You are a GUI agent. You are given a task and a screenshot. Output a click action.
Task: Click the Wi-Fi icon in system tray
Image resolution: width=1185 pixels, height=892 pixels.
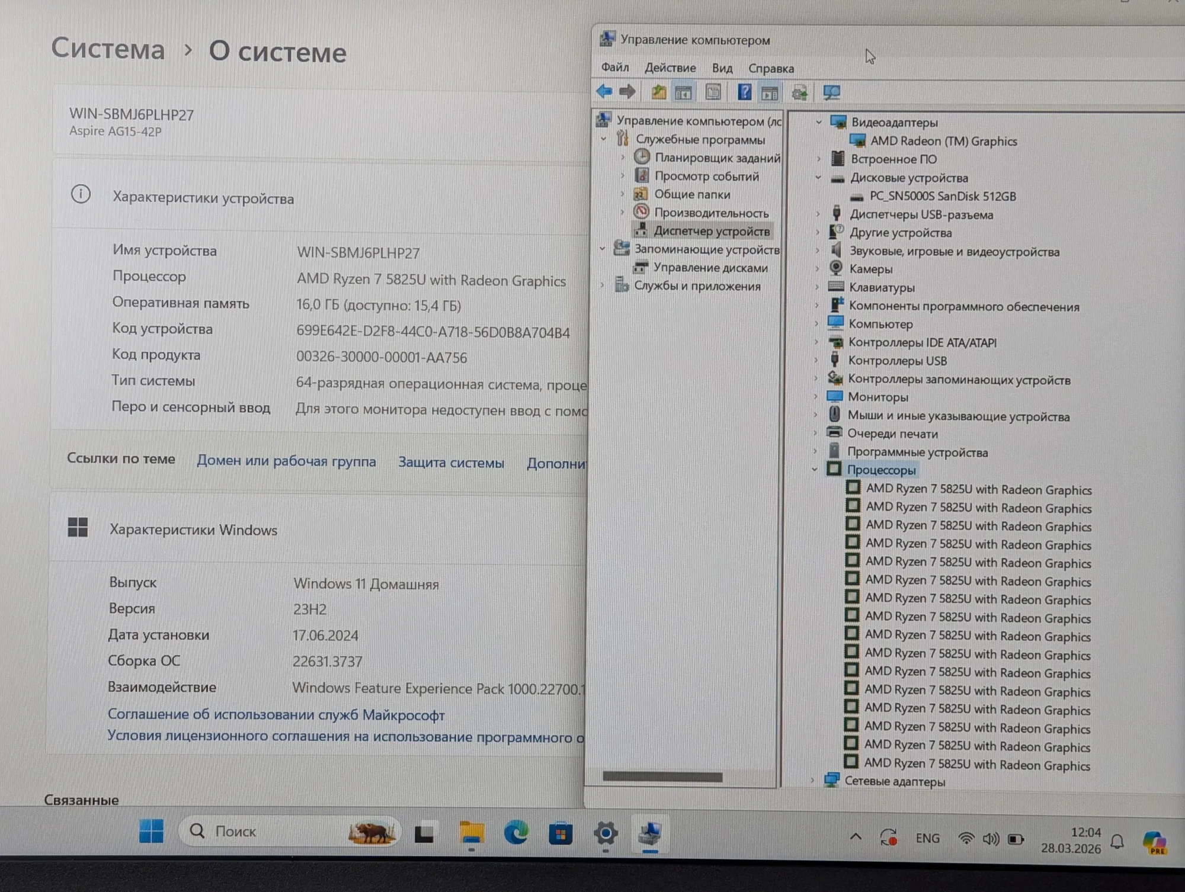(x=966, y=838)
